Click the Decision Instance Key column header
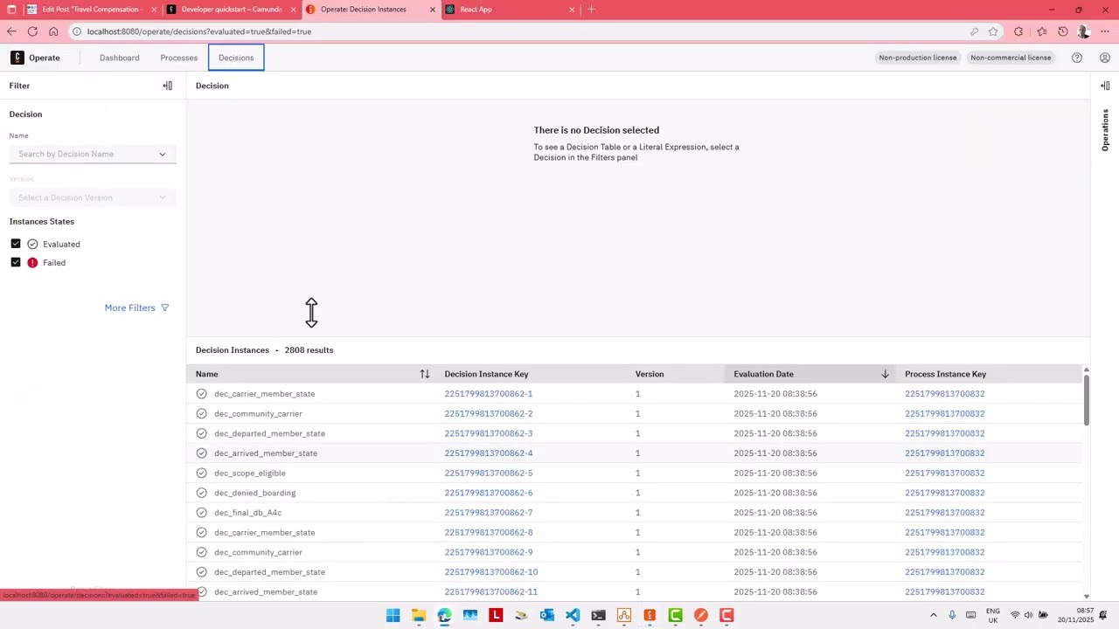Viewport: 1119px width, 629px height. pos(486,374)
